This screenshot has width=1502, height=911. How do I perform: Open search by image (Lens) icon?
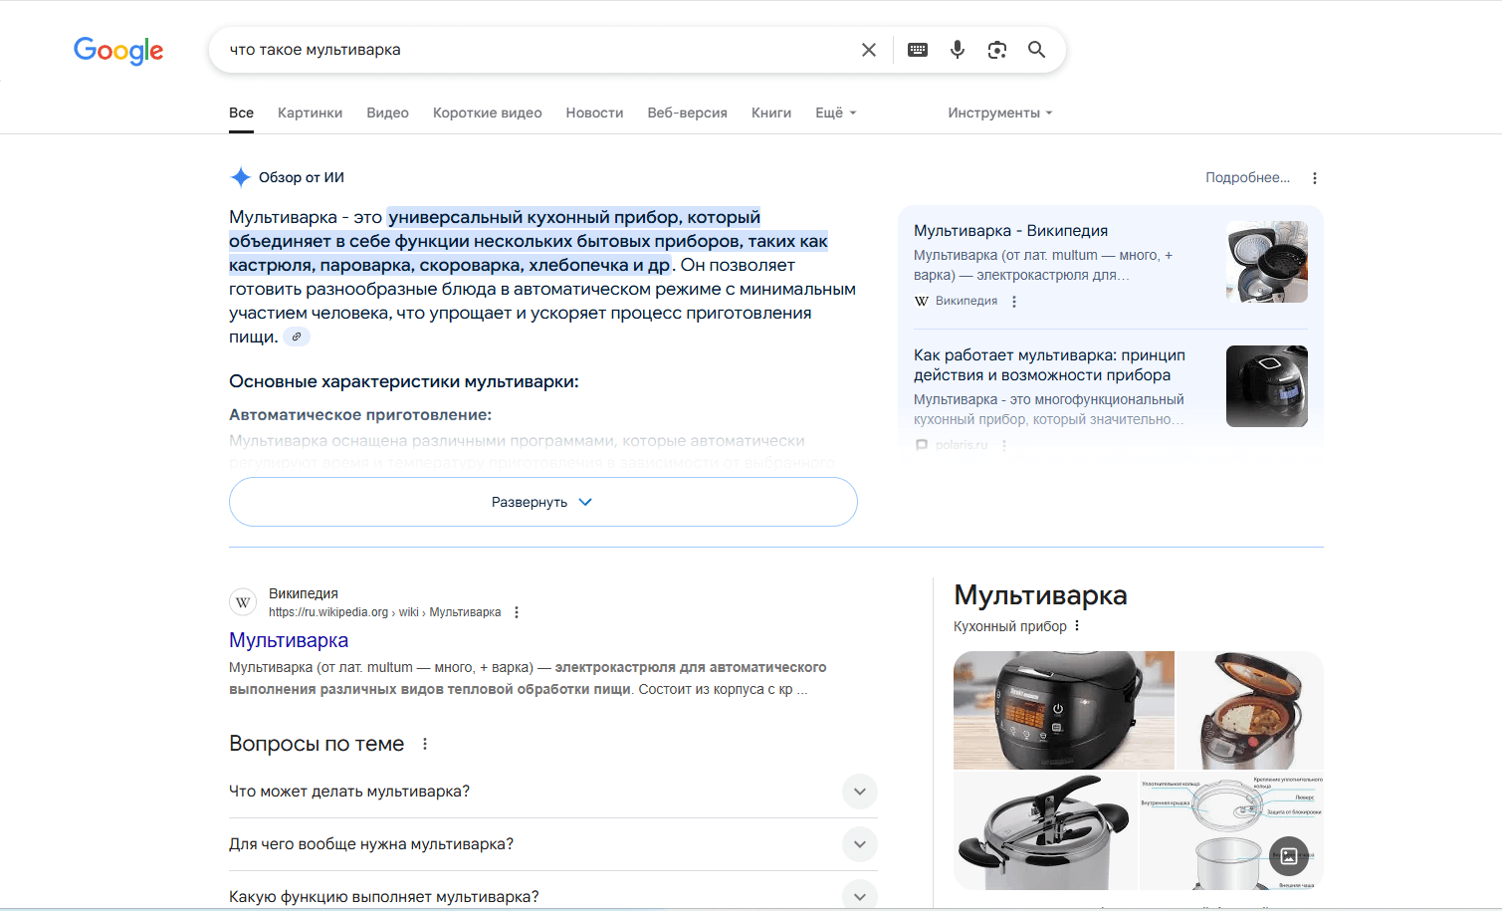coord(997,50)
